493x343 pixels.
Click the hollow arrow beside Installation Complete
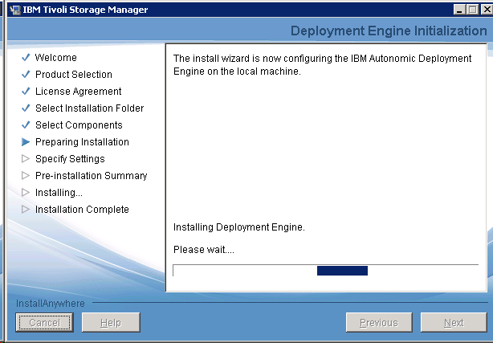[x=26, y=210]
